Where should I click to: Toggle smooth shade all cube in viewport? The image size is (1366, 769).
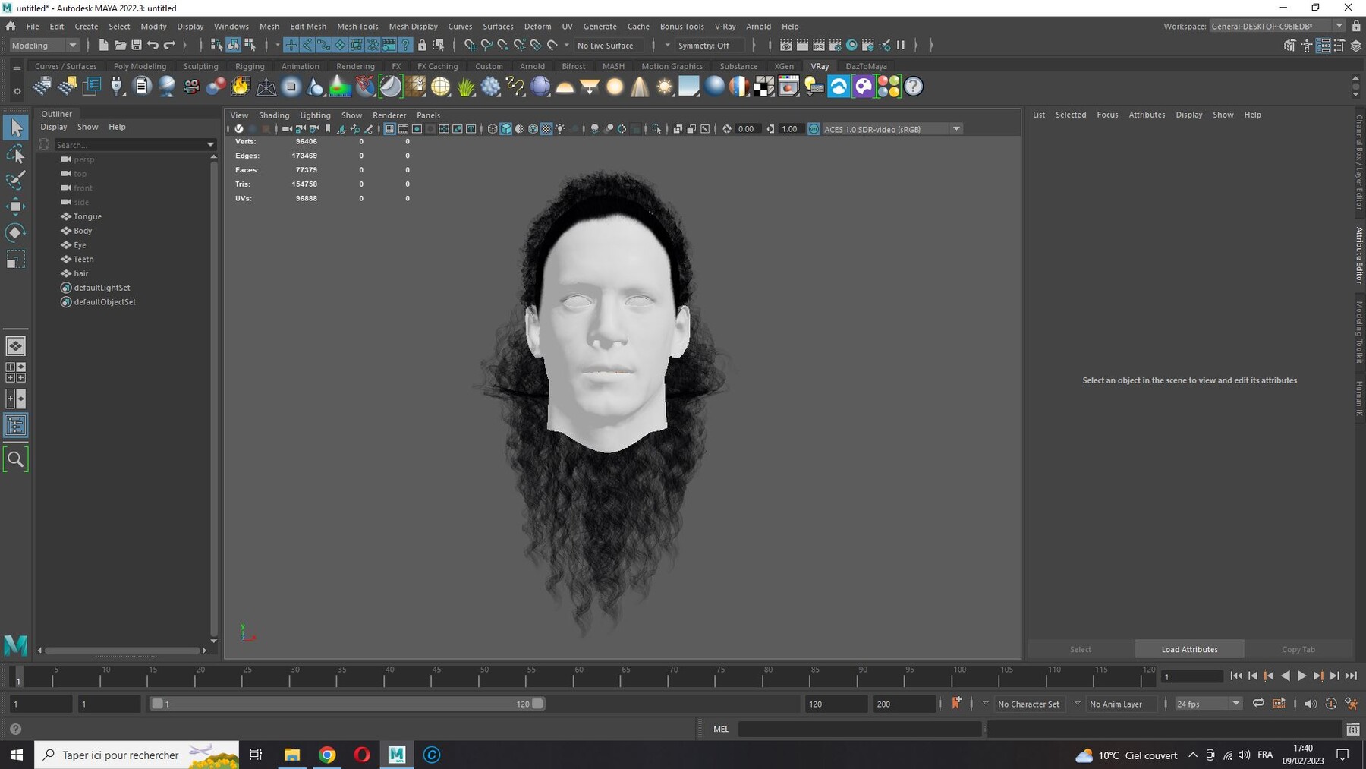tap(506, 129)
